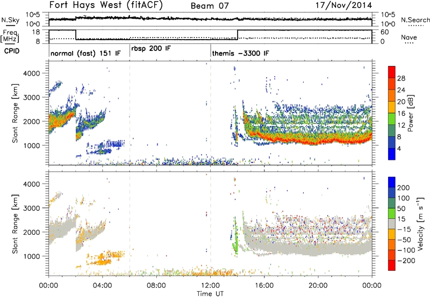430x297 pixels.
Task: Click the '4' tick on the Power scale
Action: pyautogui.click(x=399, y=148)
